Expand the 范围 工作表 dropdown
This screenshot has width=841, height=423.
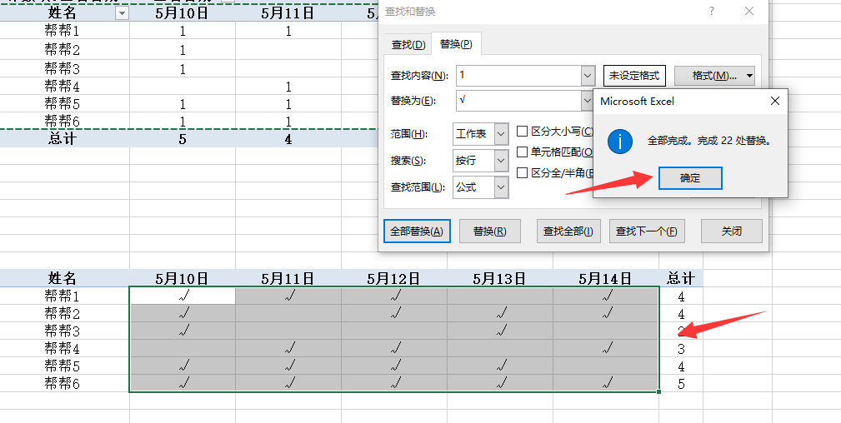[x=502, y=133]
